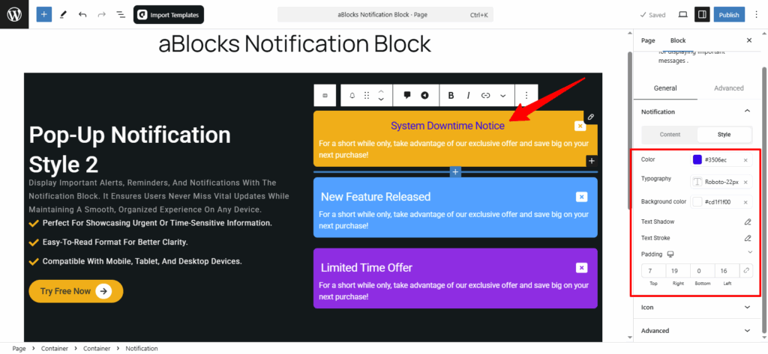Focus the padding Left field

(x=727, y=271)
